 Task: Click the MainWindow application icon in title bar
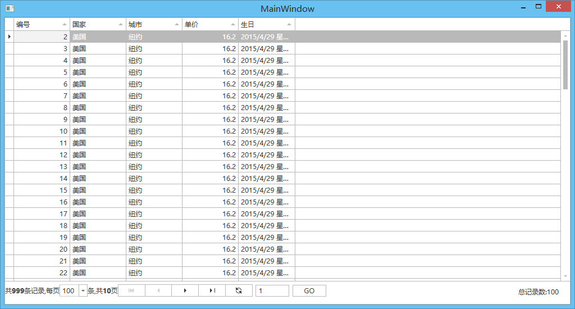(x=10, y=8)
